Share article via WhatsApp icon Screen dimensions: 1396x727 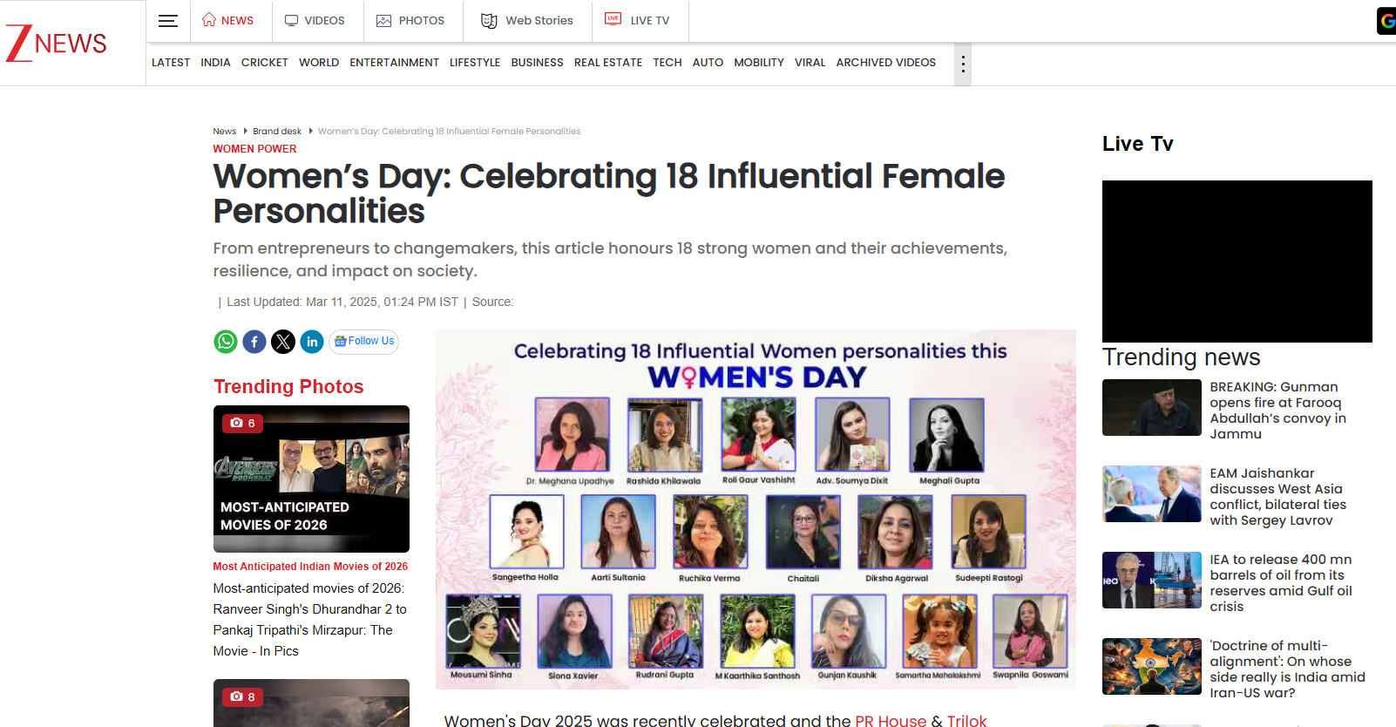tap(226, 342)
